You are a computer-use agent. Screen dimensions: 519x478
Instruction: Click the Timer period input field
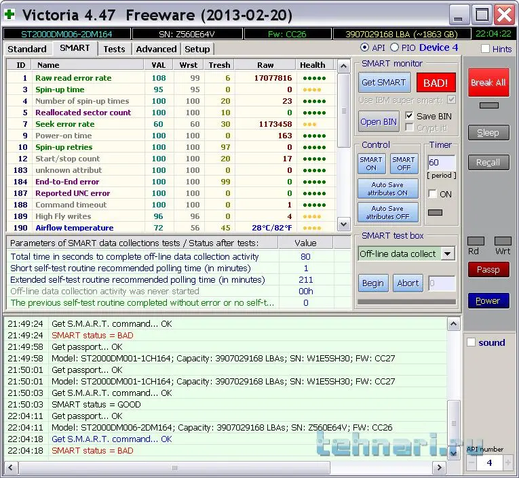click(441, 163)
